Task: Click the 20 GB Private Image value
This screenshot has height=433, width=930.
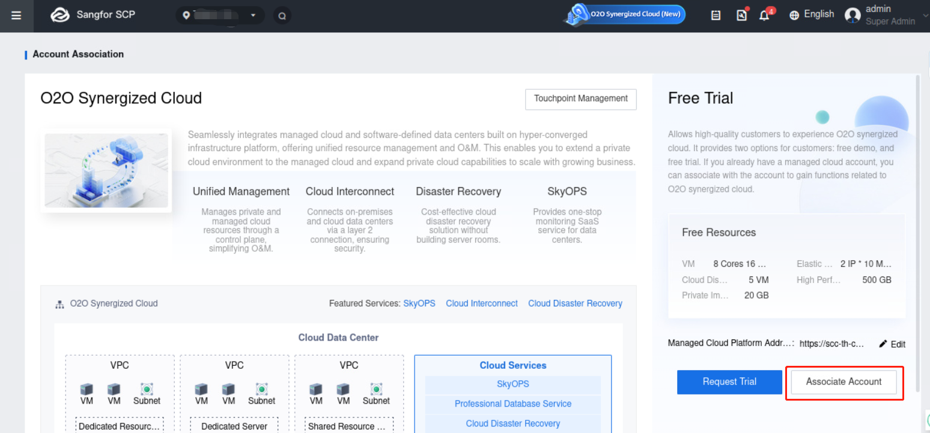Action: point(756,296)
